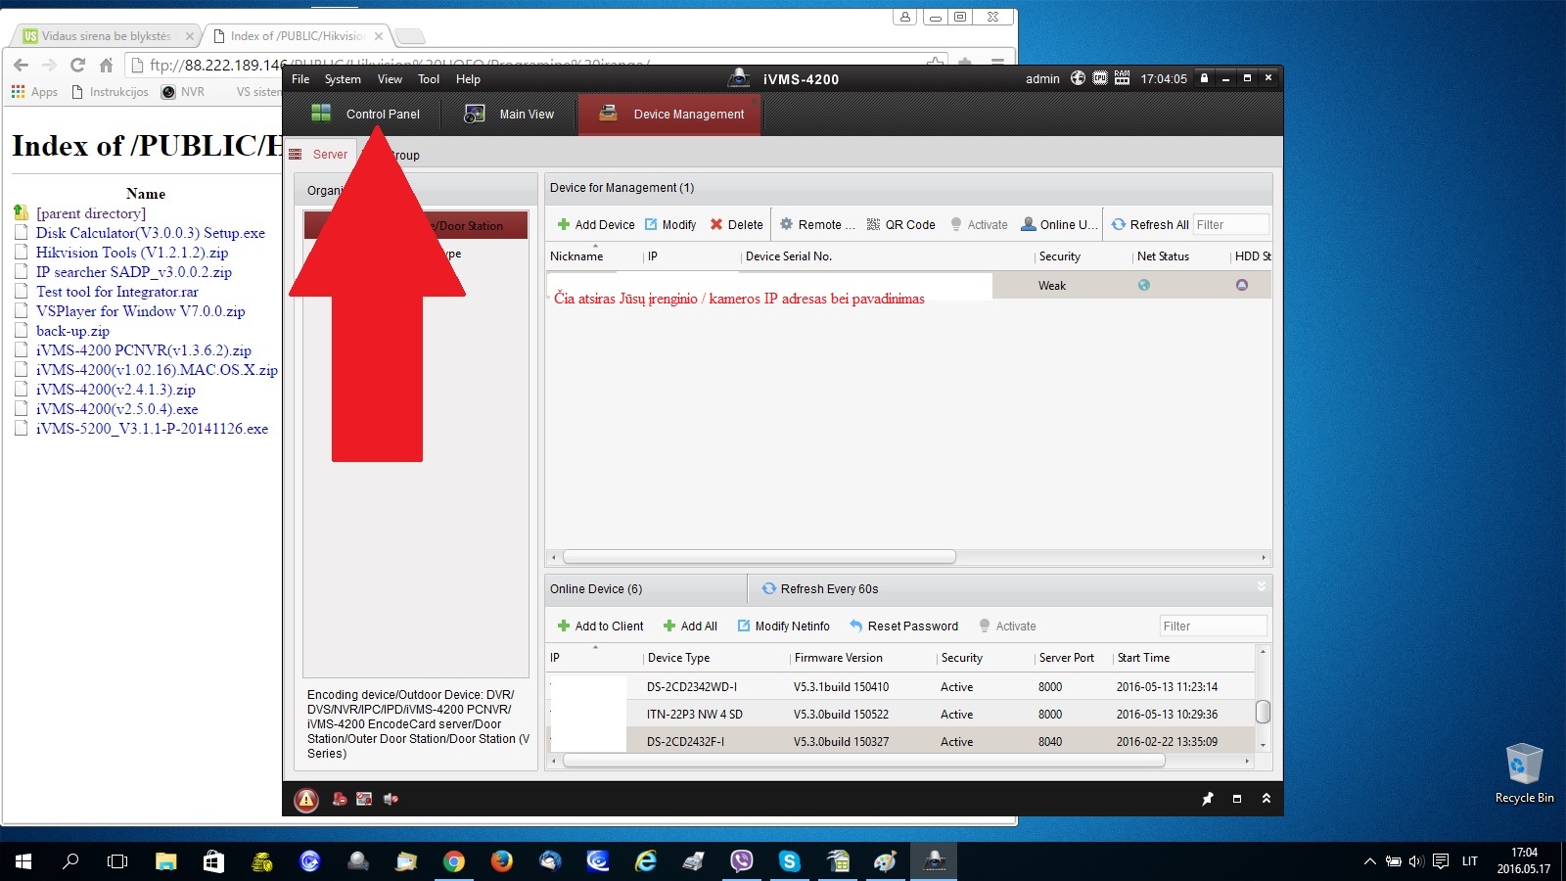This screenshot has width=1566, height=881.
Task: Collapse the Online Device panel chevron
Action: (x=1262, y=586)
